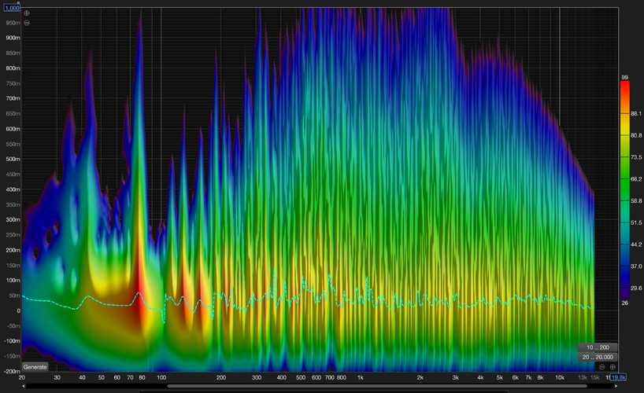The width and height of the screenshot is (644, 393).
Task: Click the 1k label on frequency axis
Action: click(361, 377)
